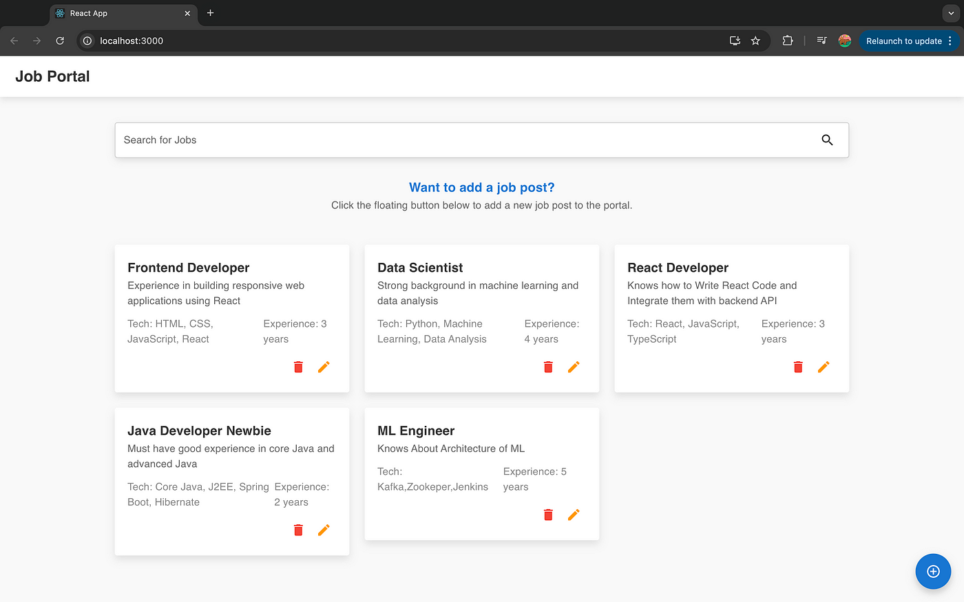This screenshot has width=964, height=602.
Task: Click the Job Portal header title
Action: pyautogui.click(x=52, y=76)
